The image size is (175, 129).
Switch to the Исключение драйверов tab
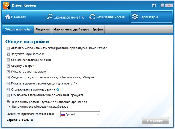point(71,29)
